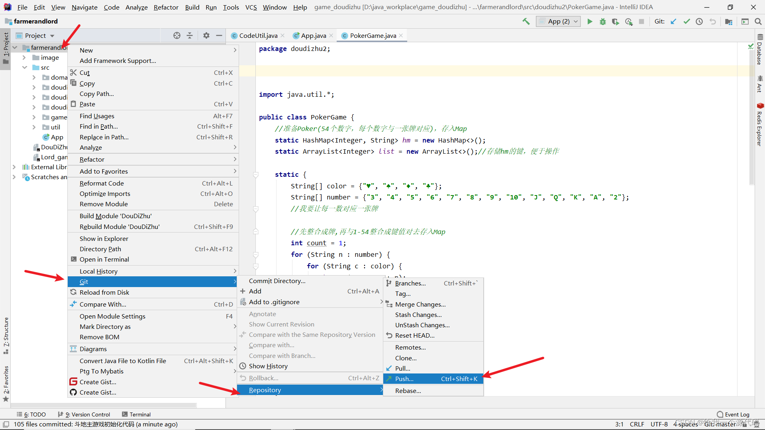The width and height of the screenshot is (765, 430).
Task: Switch to the CodeUtil.java tab
Action: (258, 35)
